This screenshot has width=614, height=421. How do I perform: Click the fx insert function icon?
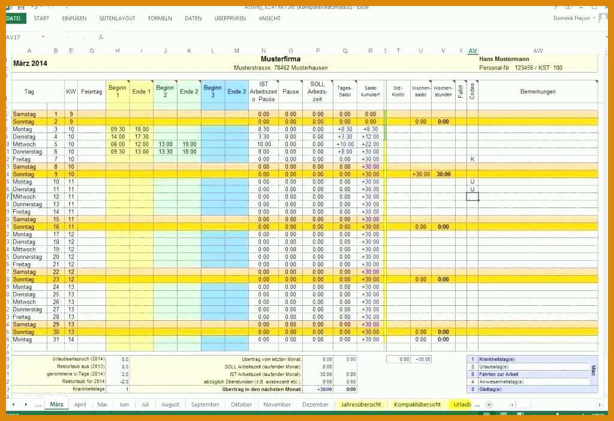[x=101, y=37]
